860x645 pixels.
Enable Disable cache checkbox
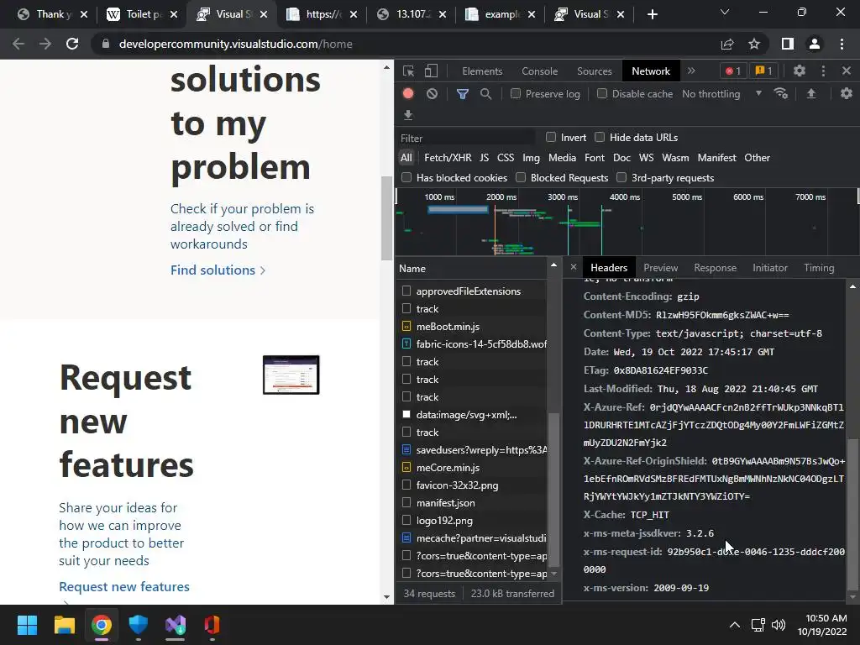602,93
